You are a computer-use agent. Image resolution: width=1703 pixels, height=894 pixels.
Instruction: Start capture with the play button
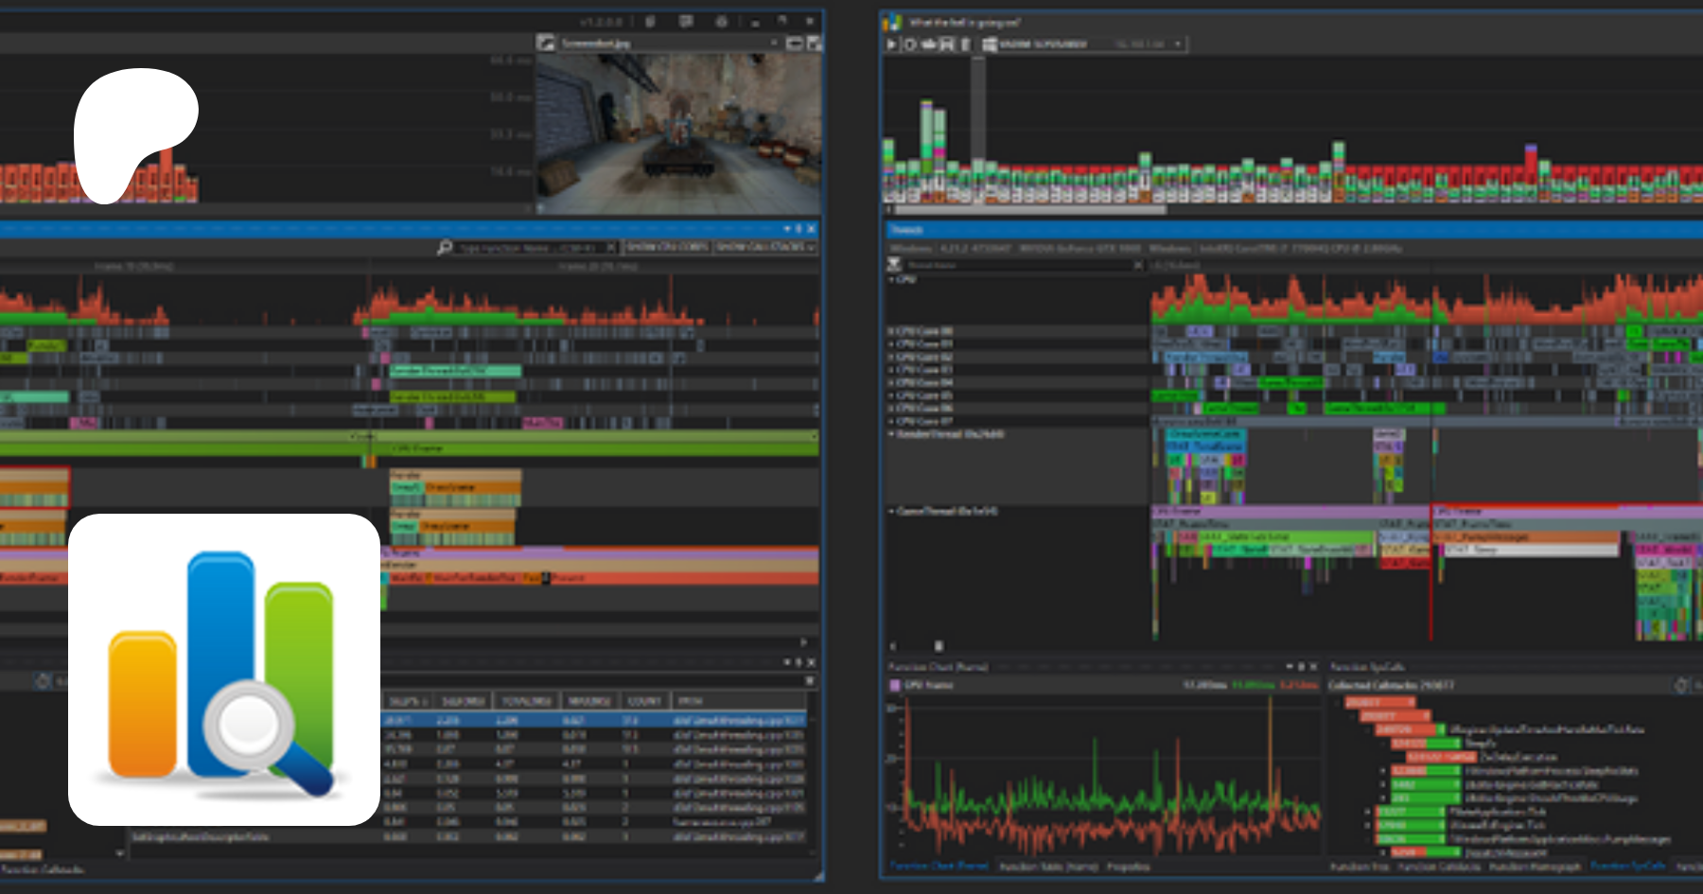[x=891, y=44]
